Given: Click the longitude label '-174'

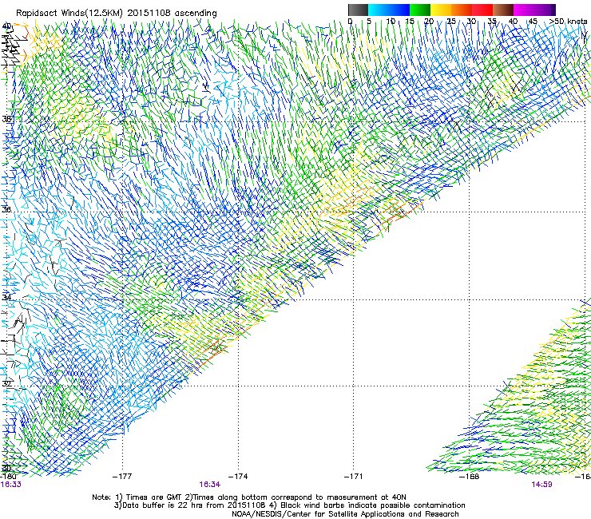Looking at the screenshot, I should [x=238, y=477].
